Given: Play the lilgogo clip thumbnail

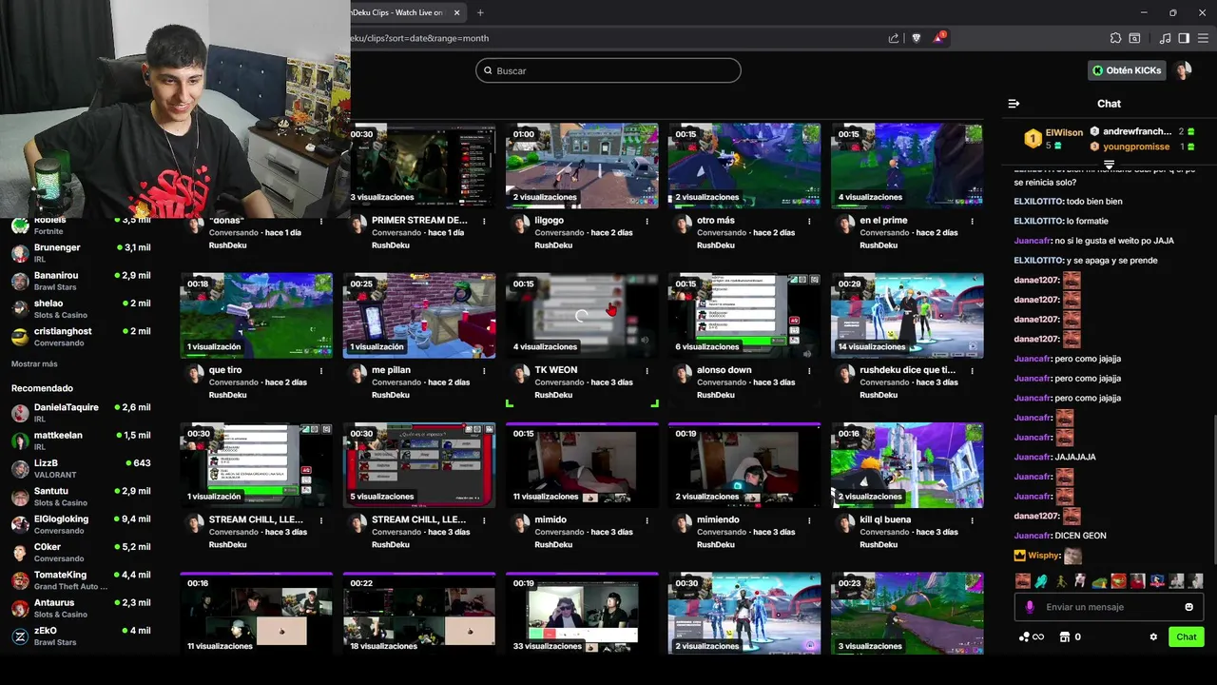Looking at the screenshot, I should pos(582,166).
